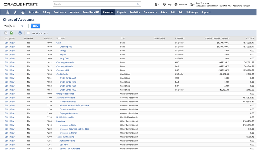
Task: Enable the Show Inactives checkbox
Action: [x=29, y=33]
